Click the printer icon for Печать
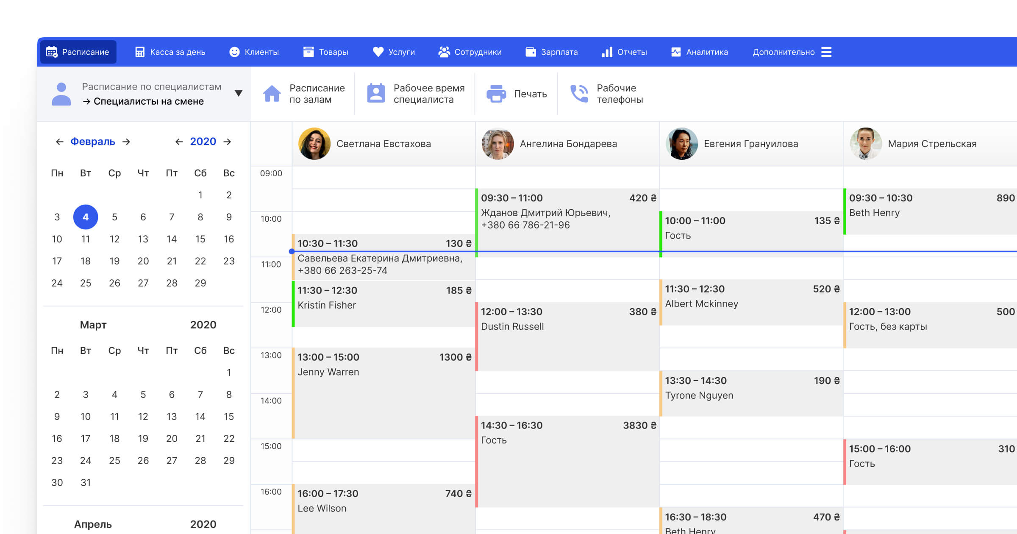The height and width of the screenshot is (534, 1017). click(496, 94)
